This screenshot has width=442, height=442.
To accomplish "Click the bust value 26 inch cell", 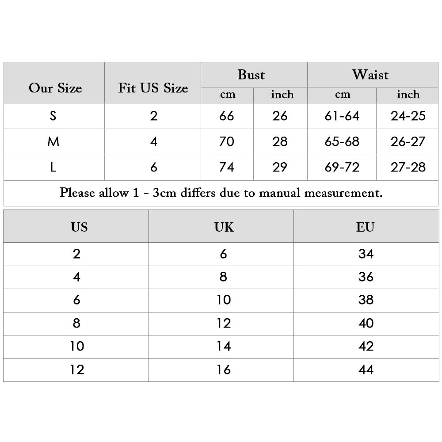I will (x=280, y=116).
